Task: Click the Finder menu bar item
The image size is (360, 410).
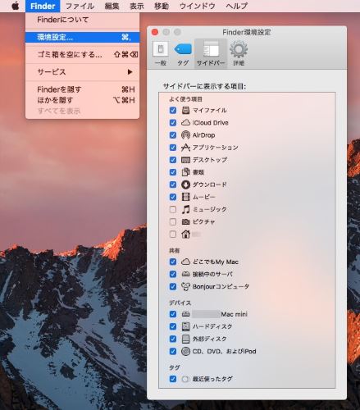Action: click(x=43, y=6)
